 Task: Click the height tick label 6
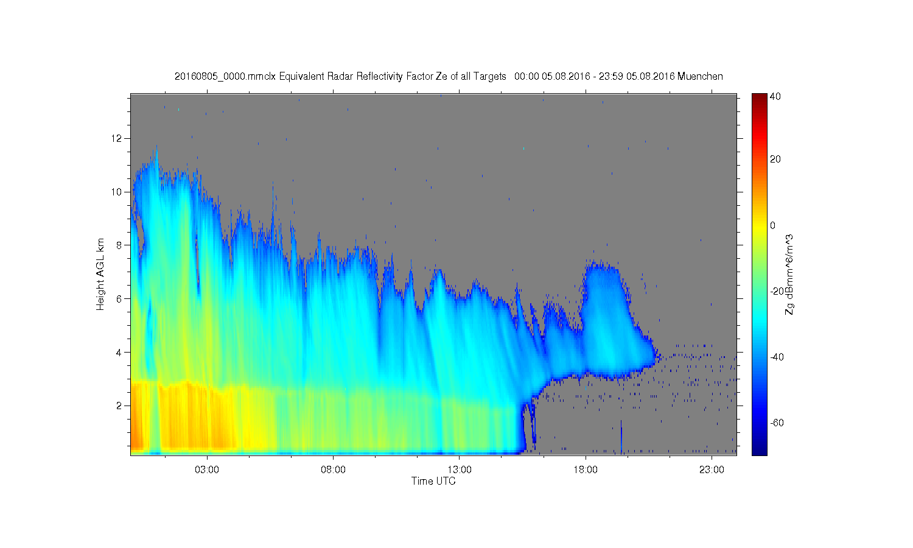120,298
